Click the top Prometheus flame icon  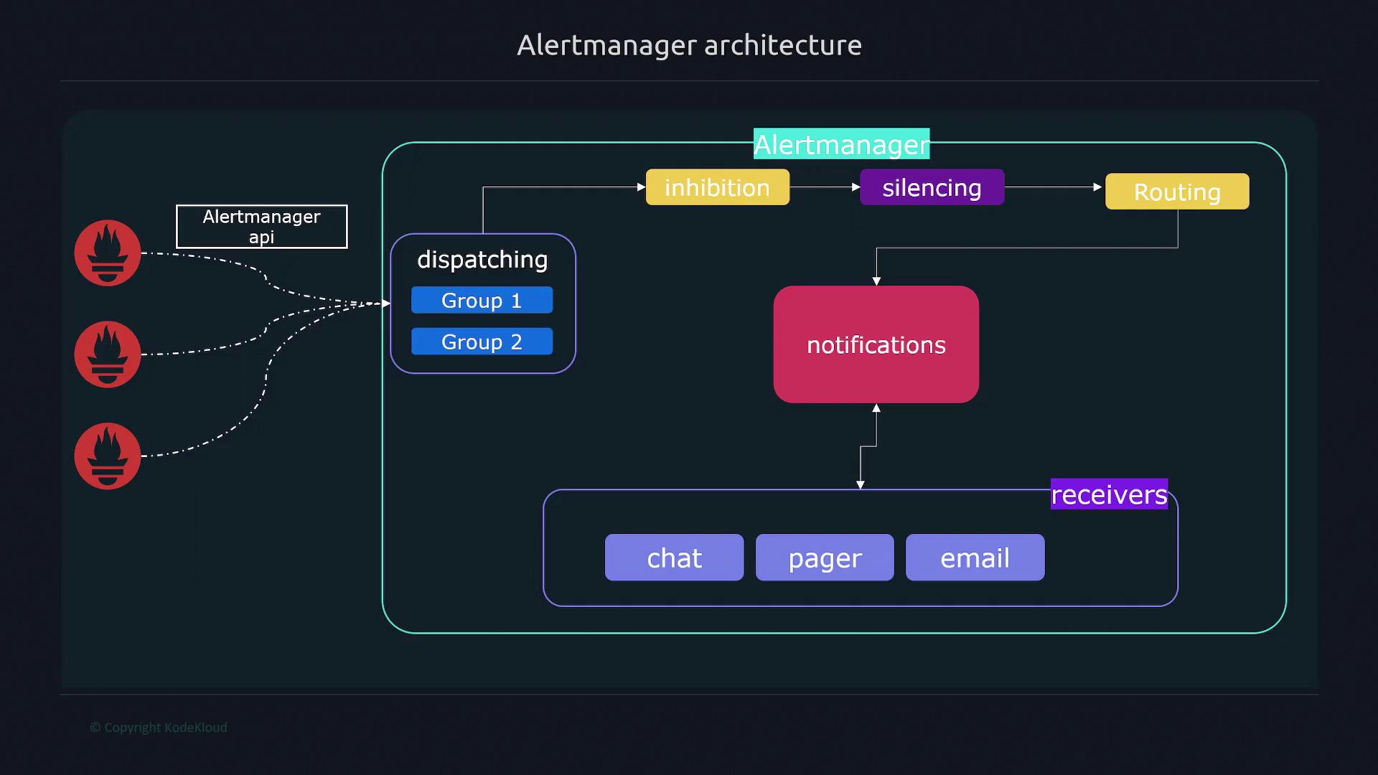108,253
